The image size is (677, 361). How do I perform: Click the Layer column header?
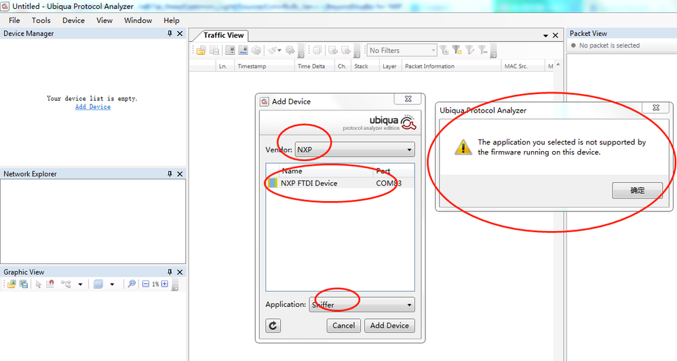pos(390,66)
